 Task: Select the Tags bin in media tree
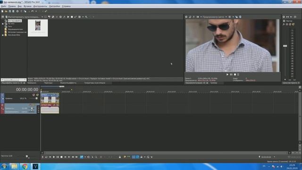(10, 26)
